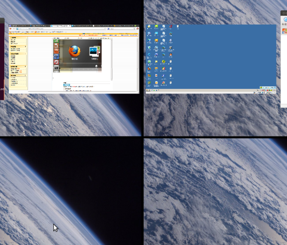Click the orange back arrow in browser toolbar
Screen dimensions: 287x245
click(x=11, y=29)
